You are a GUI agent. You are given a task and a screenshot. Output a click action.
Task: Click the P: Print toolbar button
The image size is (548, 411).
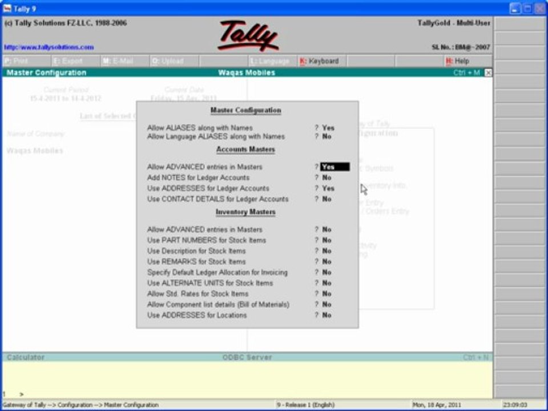point(26,61)
